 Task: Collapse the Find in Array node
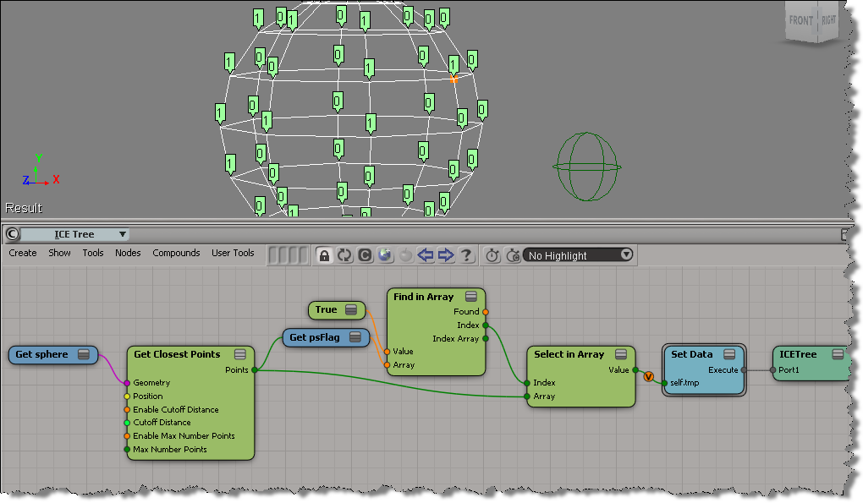(x=470, y=297)
